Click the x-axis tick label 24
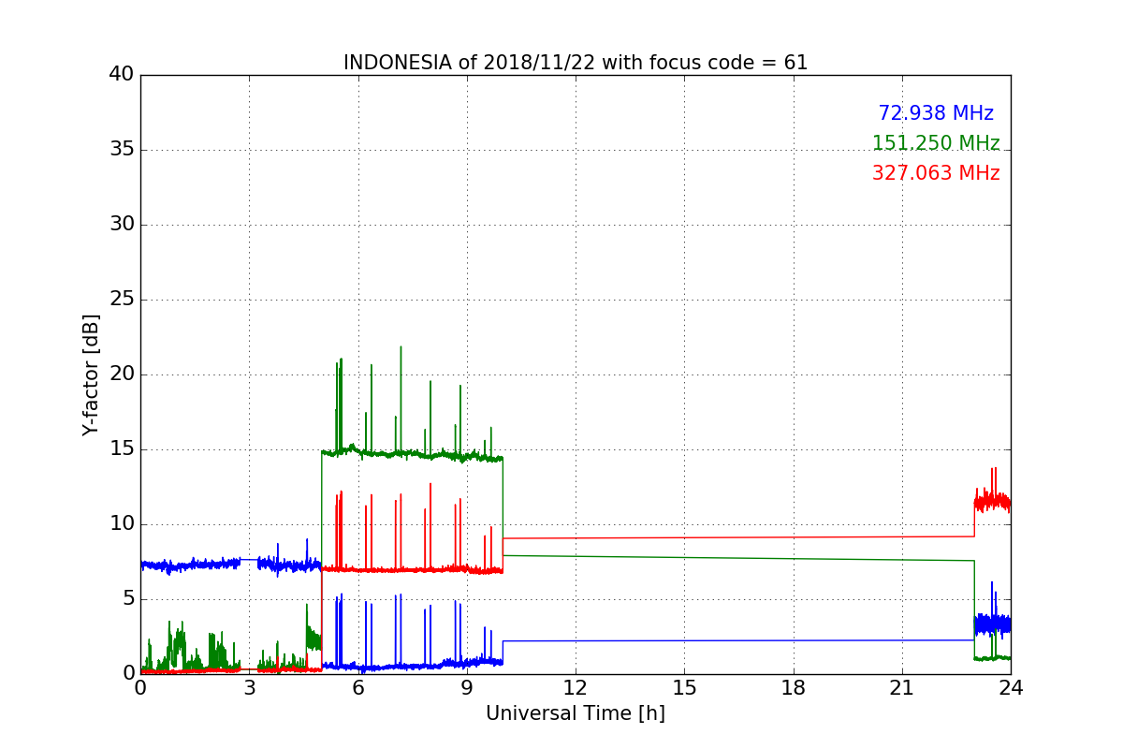1123x749 pixels. coord(1011,688)
